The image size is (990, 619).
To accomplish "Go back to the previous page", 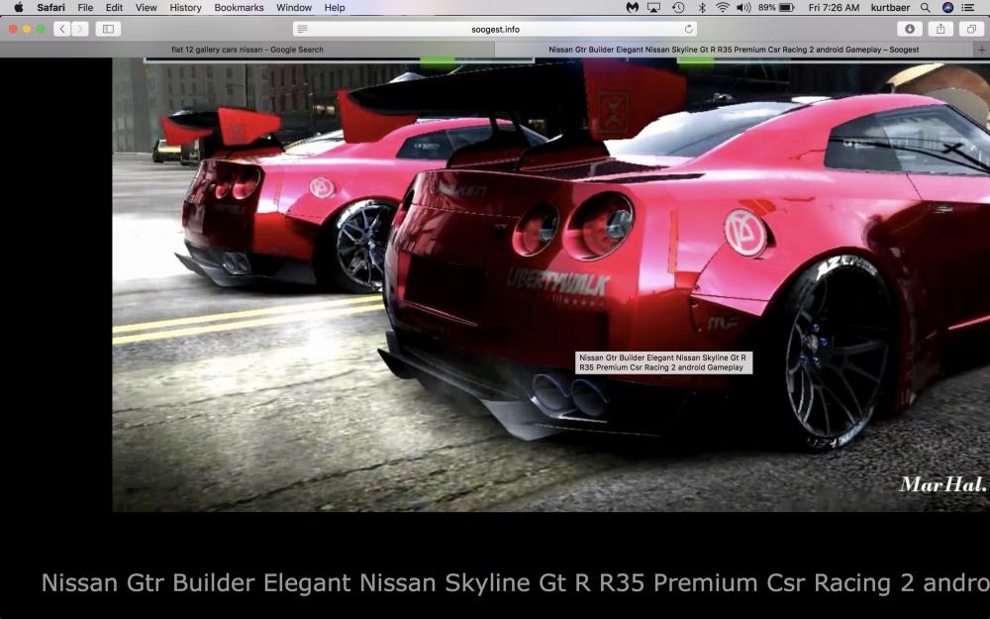I will [61, 29].
